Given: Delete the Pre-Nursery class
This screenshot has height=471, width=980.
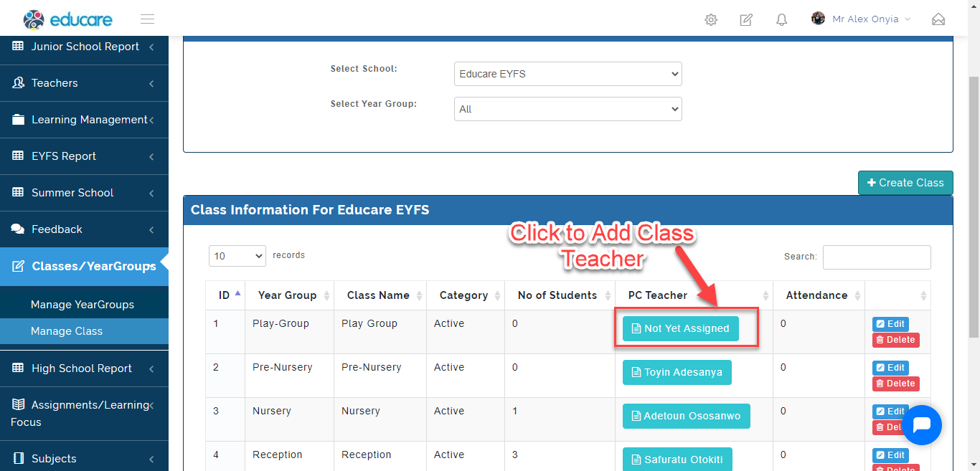Looking at the screenshot, I should point(896,384).
